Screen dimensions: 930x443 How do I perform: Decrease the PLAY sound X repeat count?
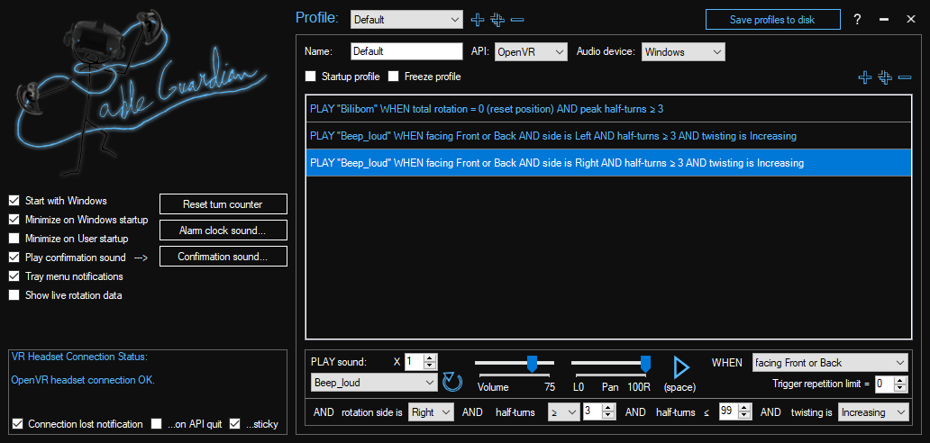coord(430,365)
